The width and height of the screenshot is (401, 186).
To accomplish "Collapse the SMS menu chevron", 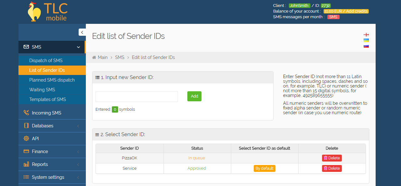I will [x=78, y=47].
